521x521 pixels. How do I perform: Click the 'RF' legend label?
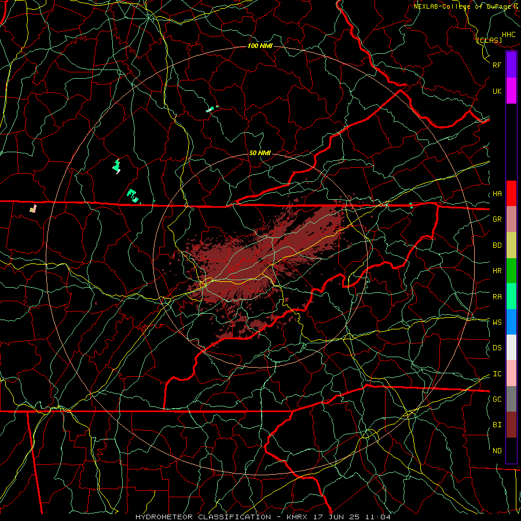(497, 65)
